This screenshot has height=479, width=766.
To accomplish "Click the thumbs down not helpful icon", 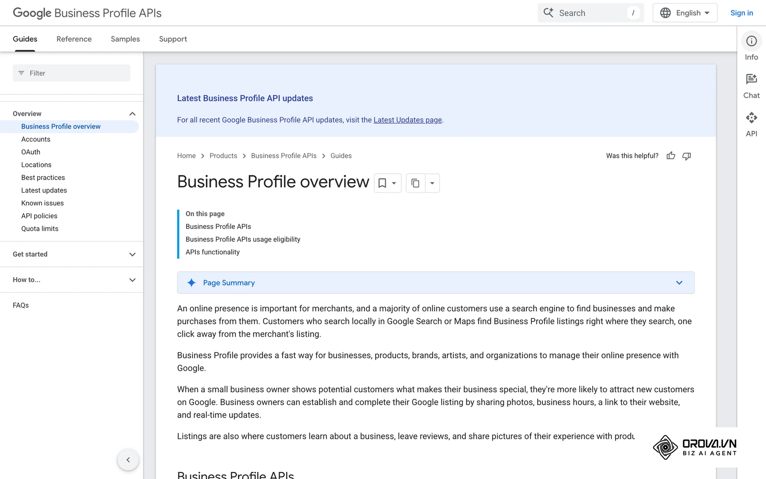I will click(x=687, y=156).
